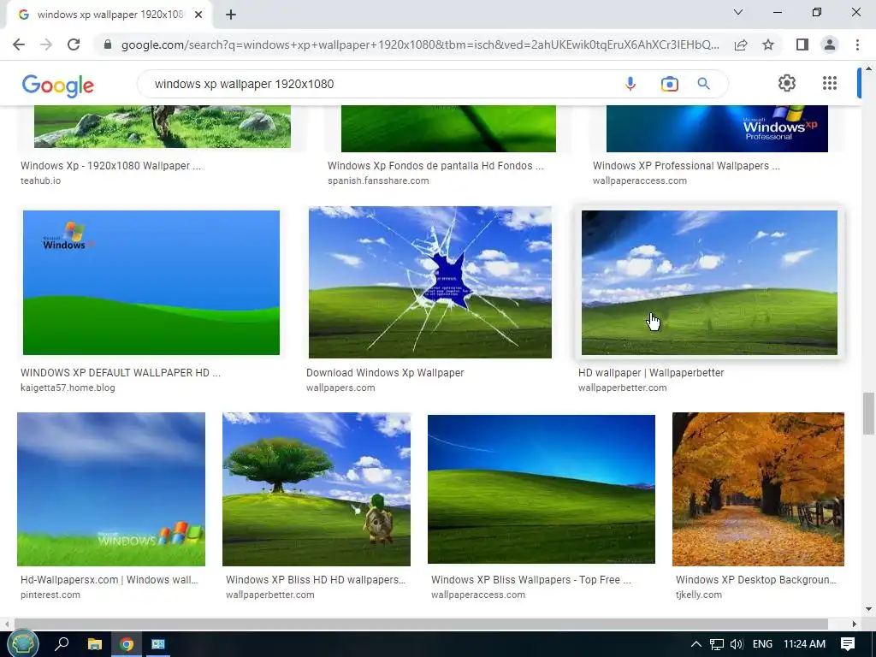Viewport: 876px width, 657px height.
Task: Click the wallpapers.com source text
Action: click(340, 388)
